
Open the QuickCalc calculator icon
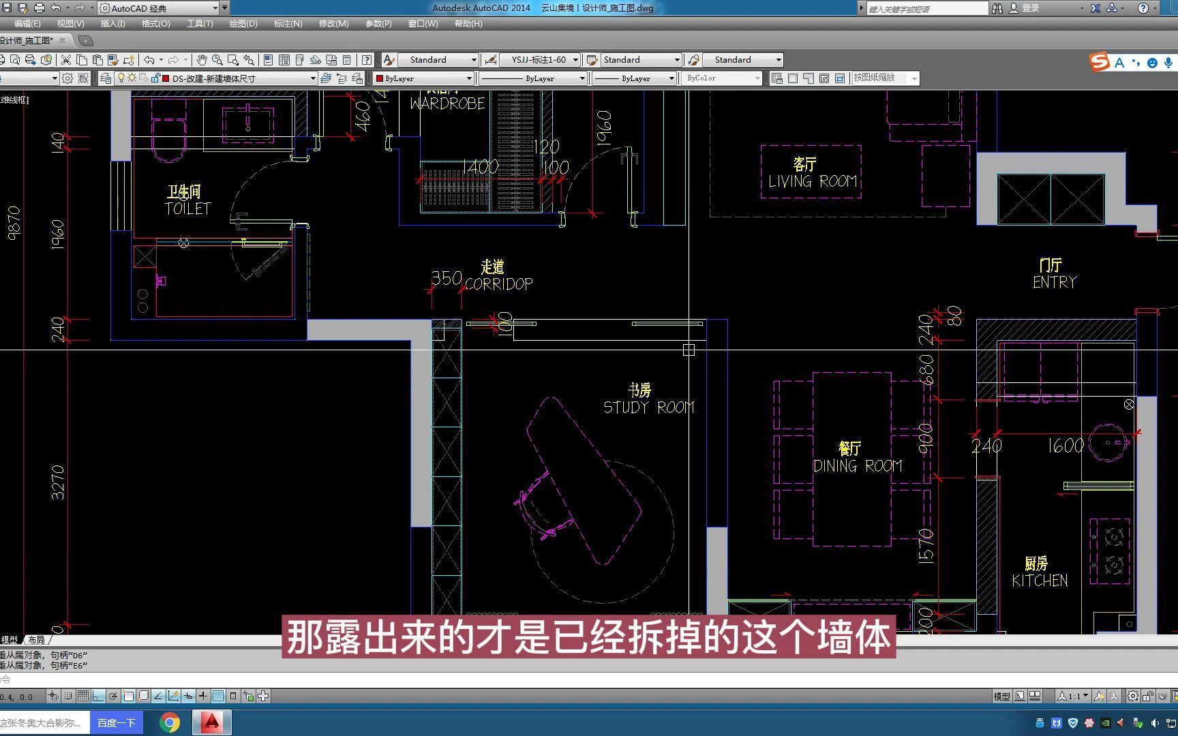(346, 60)
